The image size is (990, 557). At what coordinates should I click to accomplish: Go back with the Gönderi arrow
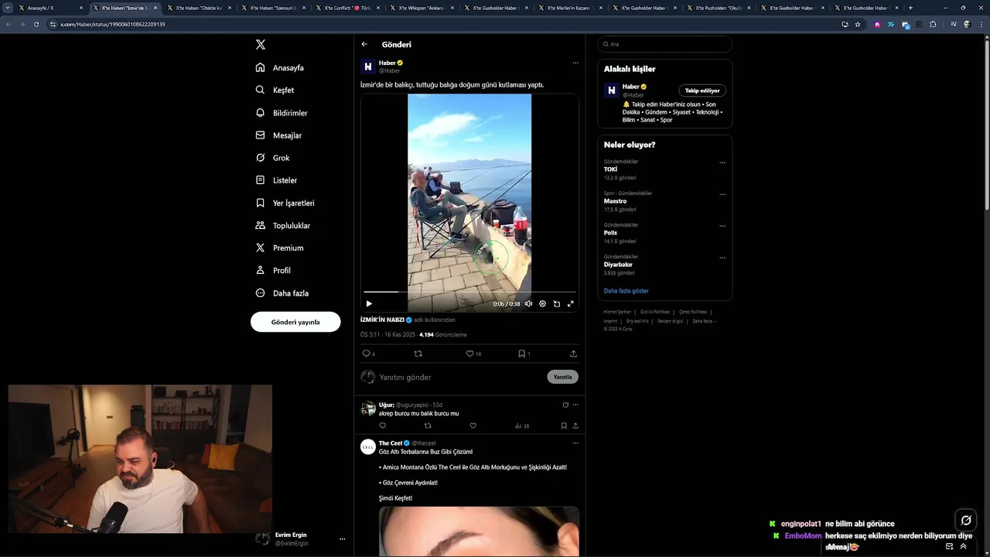(364, 44)
